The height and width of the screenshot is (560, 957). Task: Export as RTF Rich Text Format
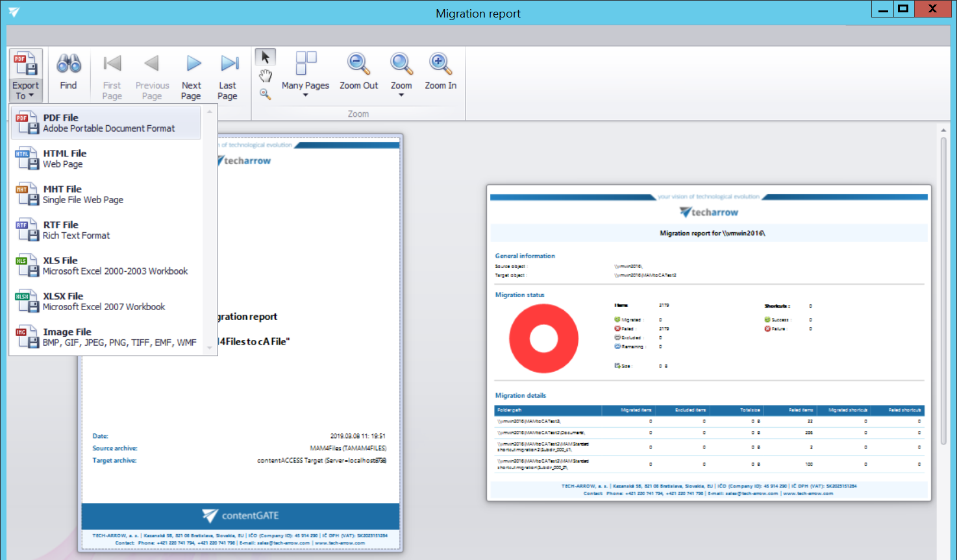[106, 230]
